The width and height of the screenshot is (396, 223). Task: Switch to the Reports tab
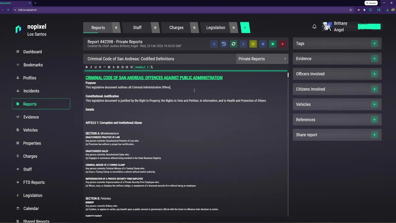coord(98,28)
